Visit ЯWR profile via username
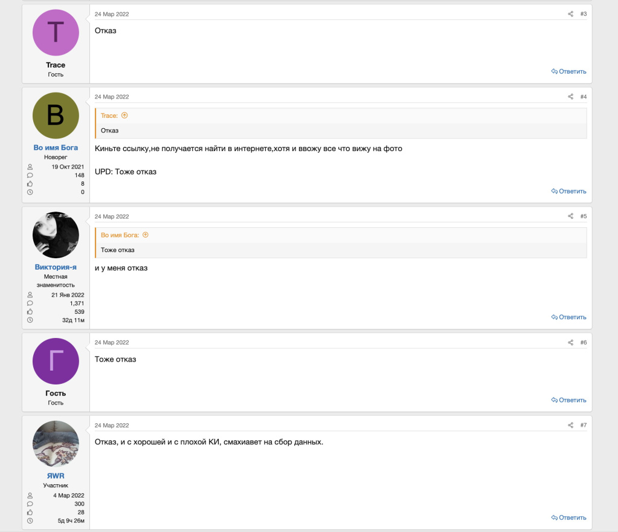This screenshot has width=618, height=532. click(56, 476)
